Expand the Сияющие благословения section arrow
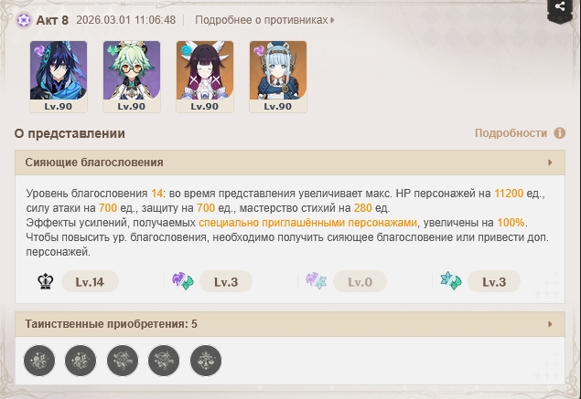The height and width of the screenshot is (399, 581). 550,163
